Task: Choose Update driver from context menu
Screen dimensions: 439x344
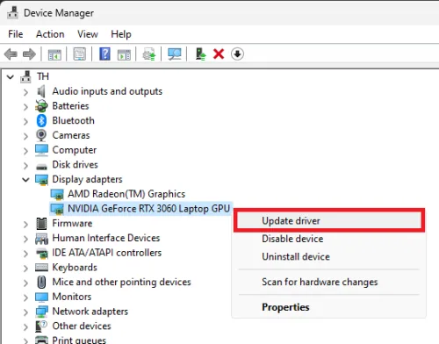Action: pyautogui.click(x=329, y=221)
